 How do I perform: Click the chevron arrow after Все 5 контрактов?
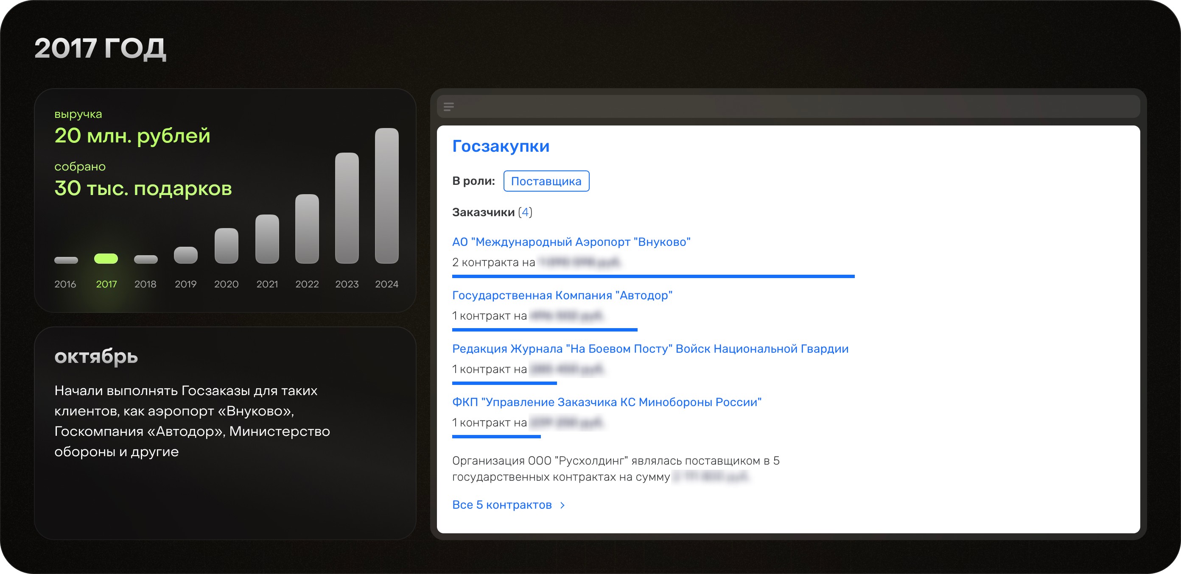[563, 505]
